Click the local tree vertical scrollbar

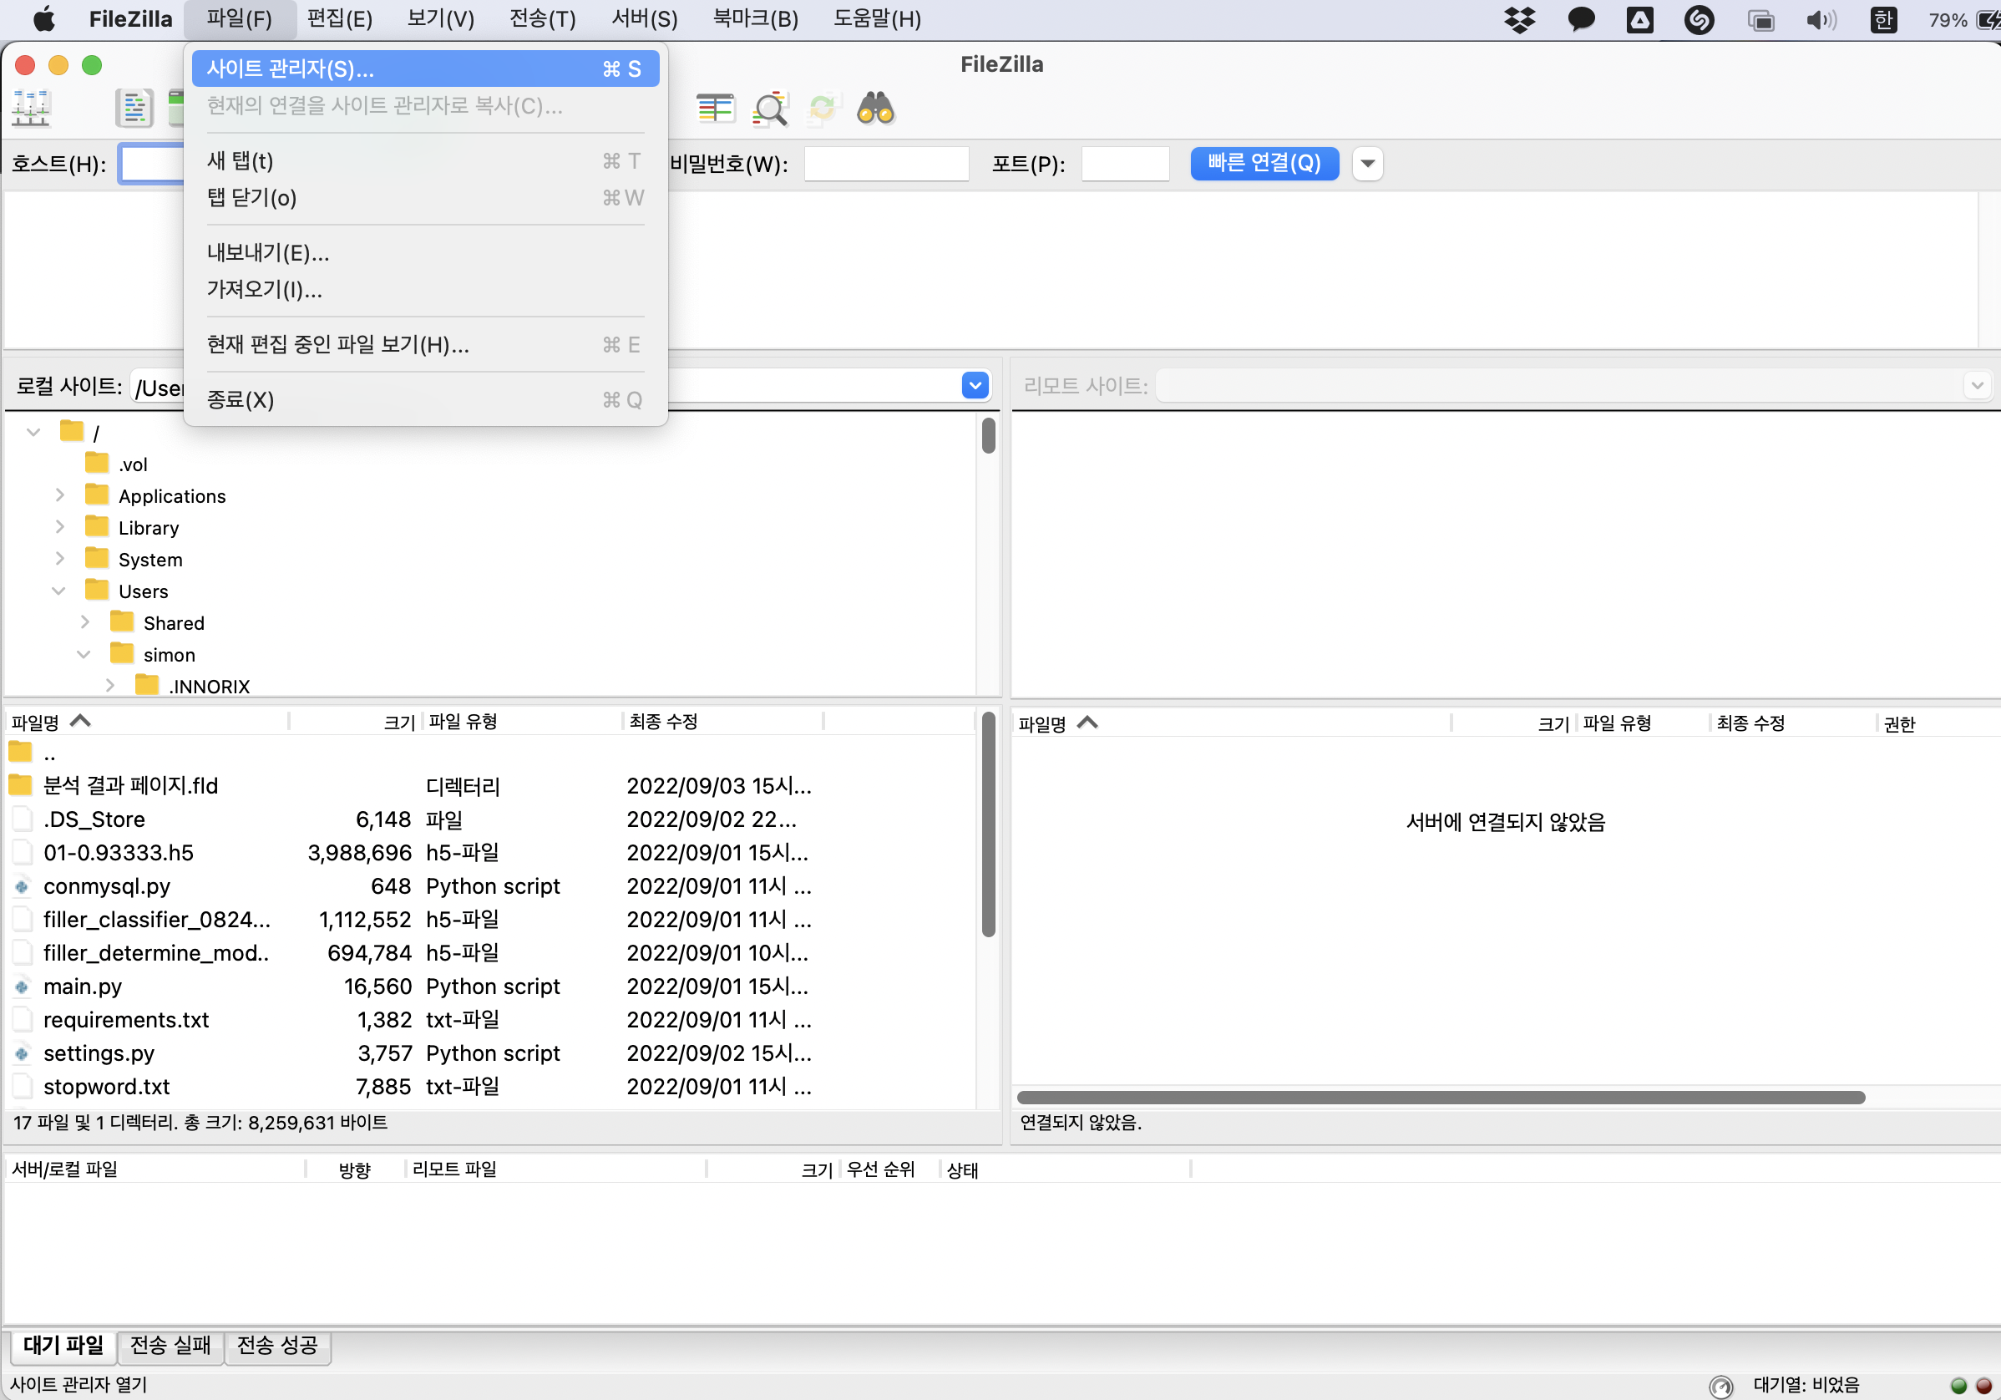(988, 436)
